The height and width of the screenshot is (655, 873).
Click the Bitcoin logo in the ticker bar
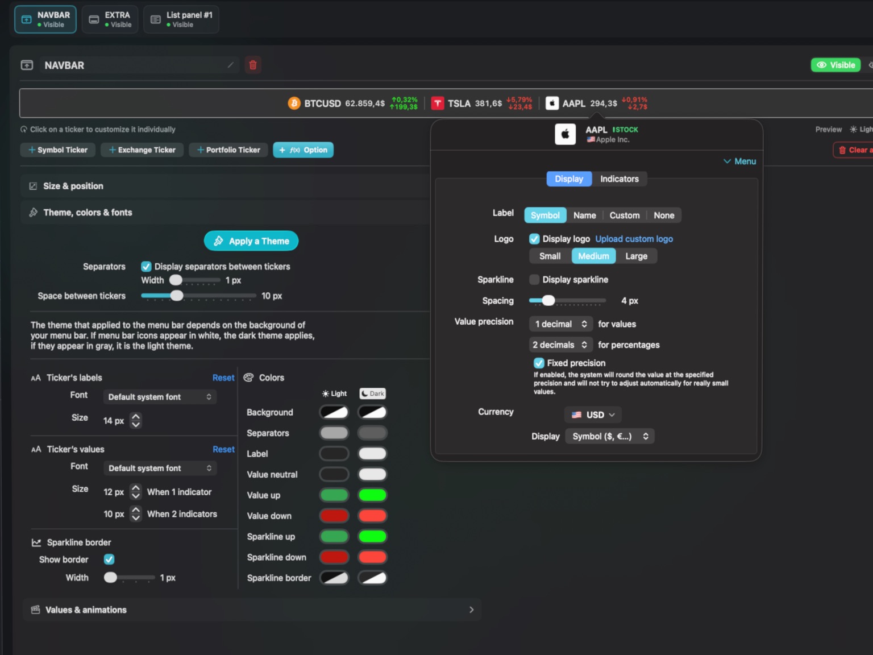(x=294, y=103)
